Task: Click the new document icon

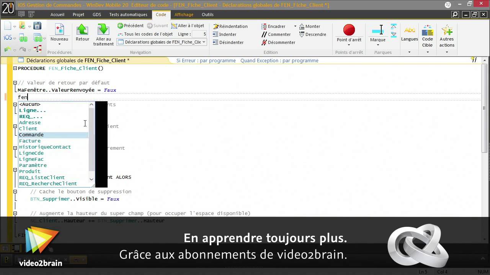Action: click(8, 26)
